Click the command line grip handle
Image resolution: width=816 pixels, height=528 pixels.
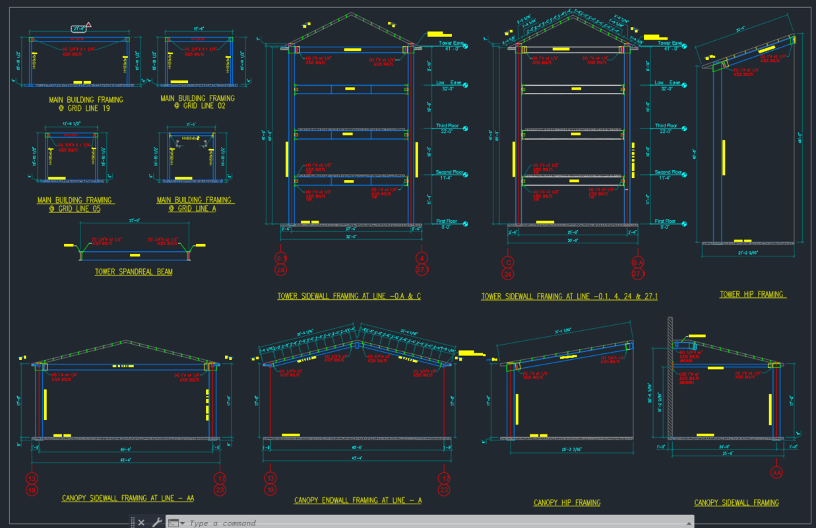(133, 523)
